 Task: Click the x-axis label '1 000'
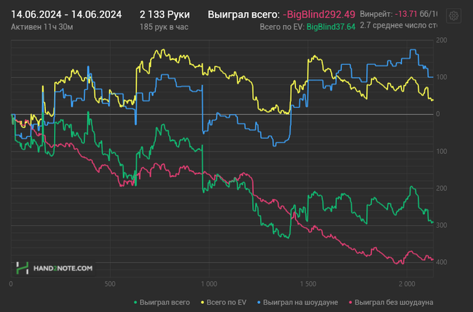(x=209, y=284)
